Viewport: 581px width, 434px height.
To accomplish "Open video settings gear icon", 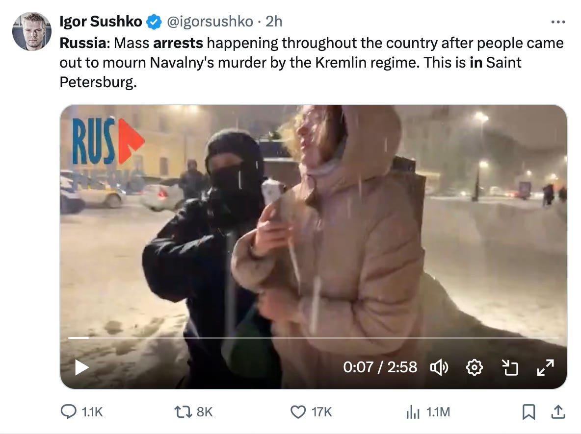I will [475, 367].
